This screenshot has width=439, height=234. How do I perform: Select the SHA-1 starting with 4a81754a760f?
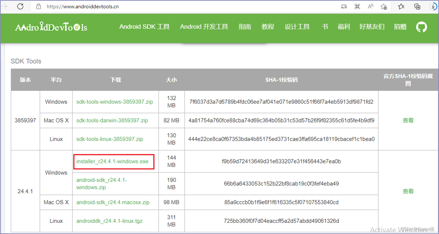[x=281, y=120]
